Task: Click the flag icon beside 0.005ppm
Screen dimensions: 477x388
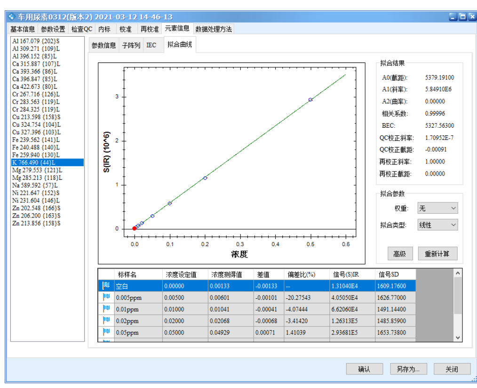Action: tap(106, 297)
